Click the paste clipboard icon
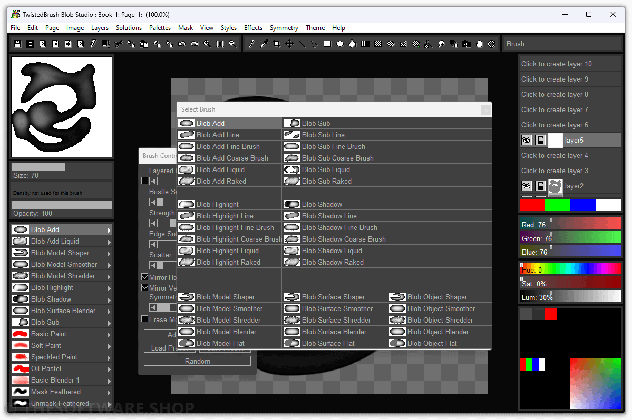The width and height of the screenshot is (632, 420). coord(144,44)
